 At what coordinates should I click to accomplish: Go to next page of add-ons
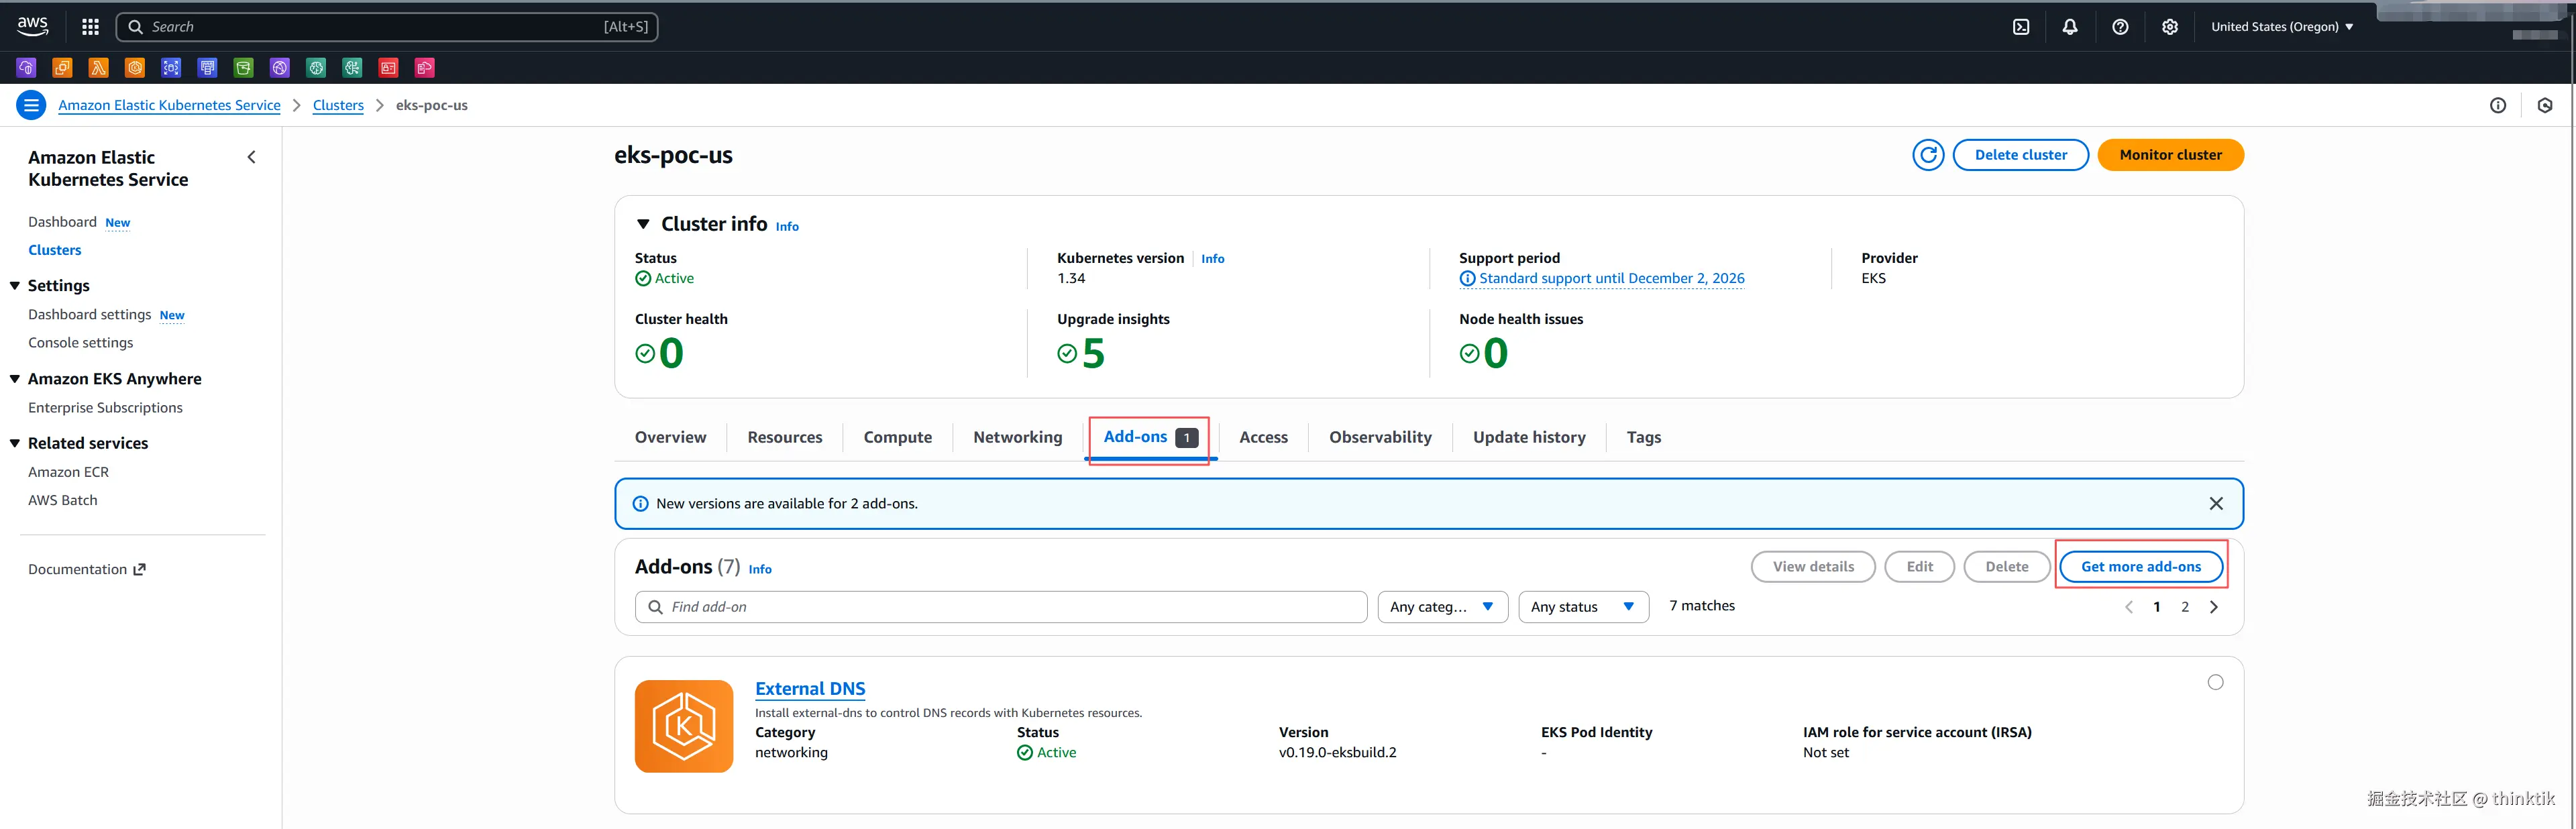[x=2214, y=607]
